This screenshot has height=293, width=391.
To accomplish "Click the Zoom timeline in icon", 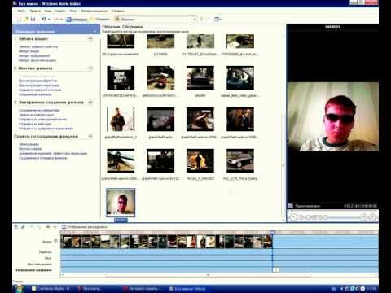I will coord(32,227).
